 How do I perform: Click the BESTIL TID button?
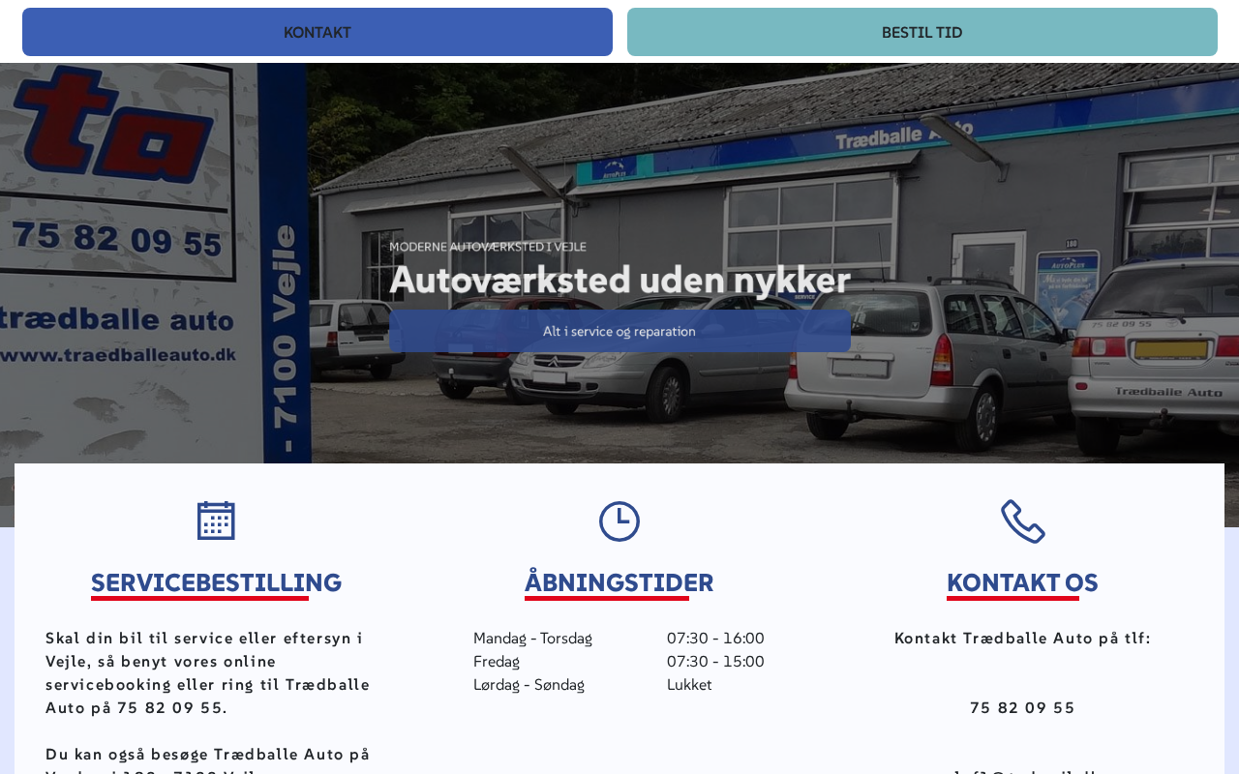(922, 32)
